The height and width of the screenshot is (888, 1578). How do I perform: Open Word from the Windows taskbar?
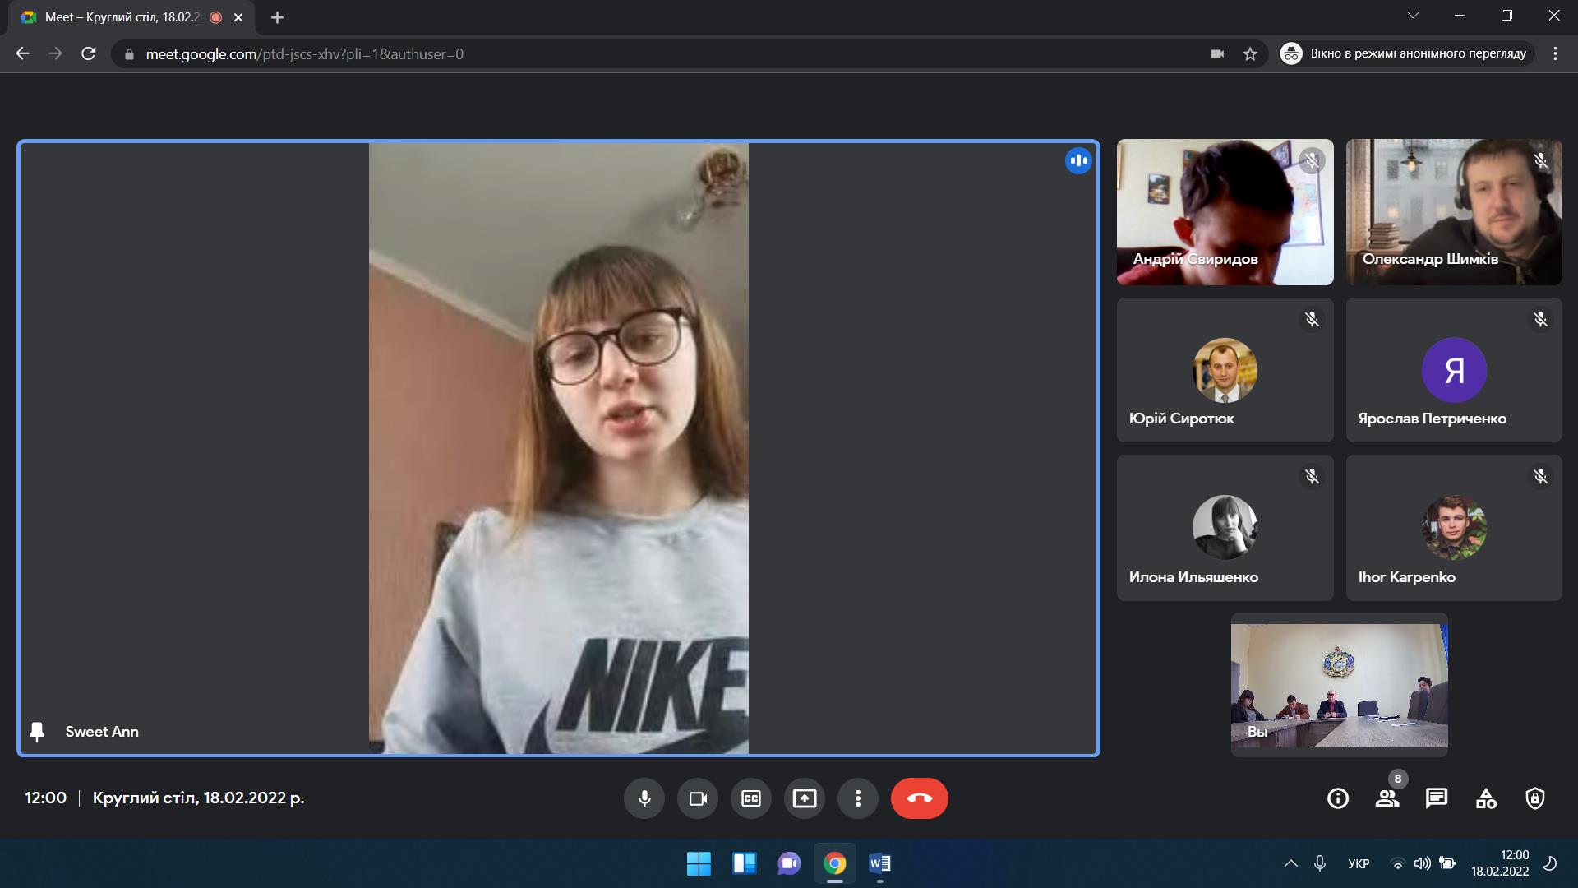coord(879,863)
